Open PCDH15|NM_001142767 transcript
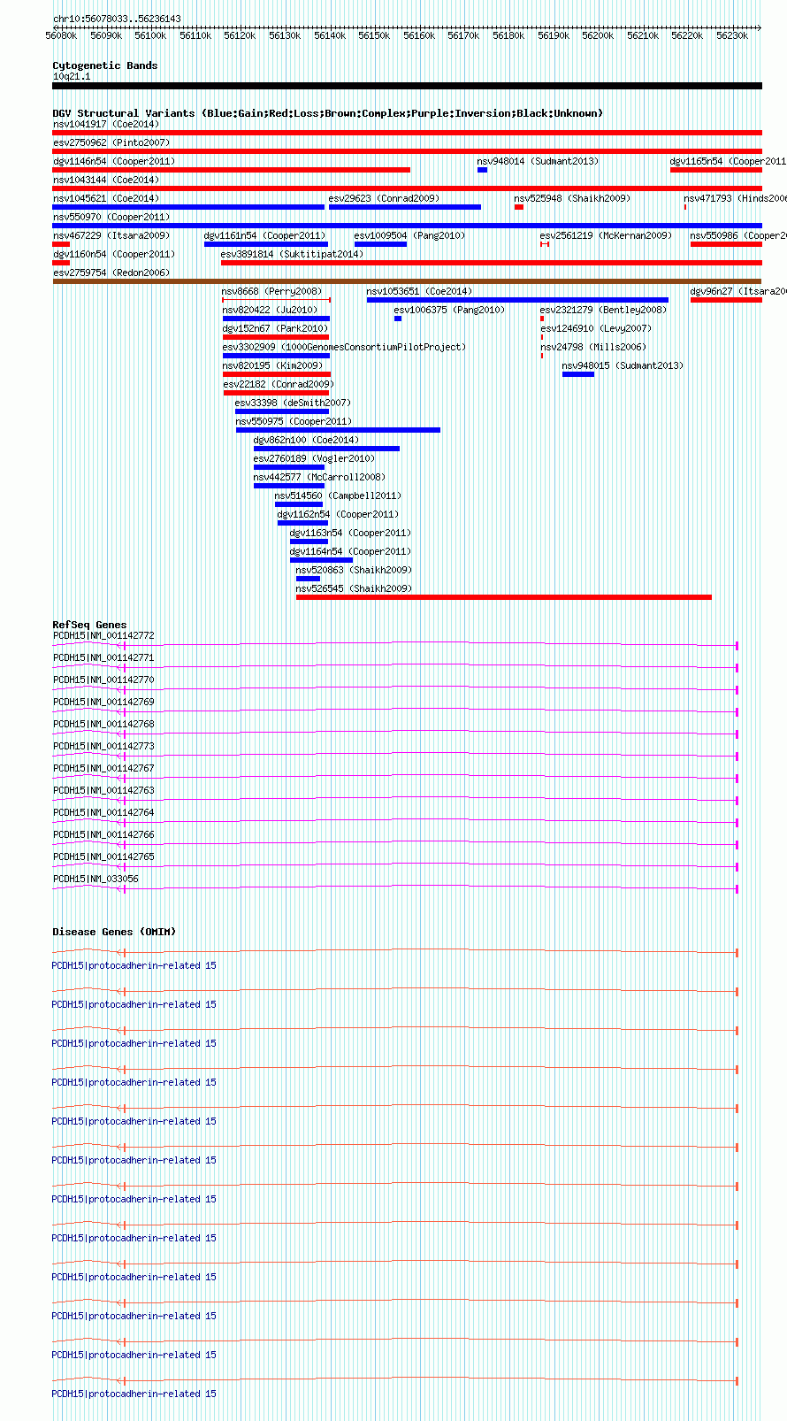This screenshot has width=787, height=1421. 103,768
